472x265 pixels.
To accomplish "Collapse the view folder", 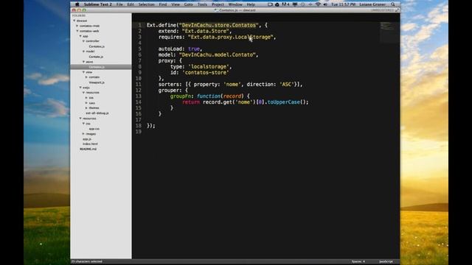I will (x=83, y=72).
